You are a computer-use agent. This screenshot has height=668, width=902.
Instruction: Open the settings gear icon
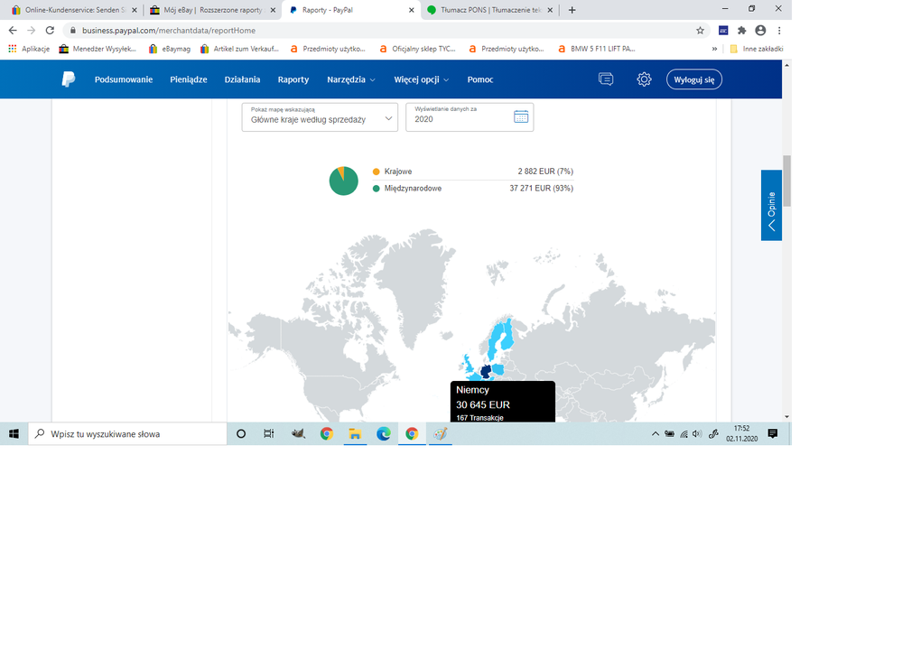(x=644, y=79)
